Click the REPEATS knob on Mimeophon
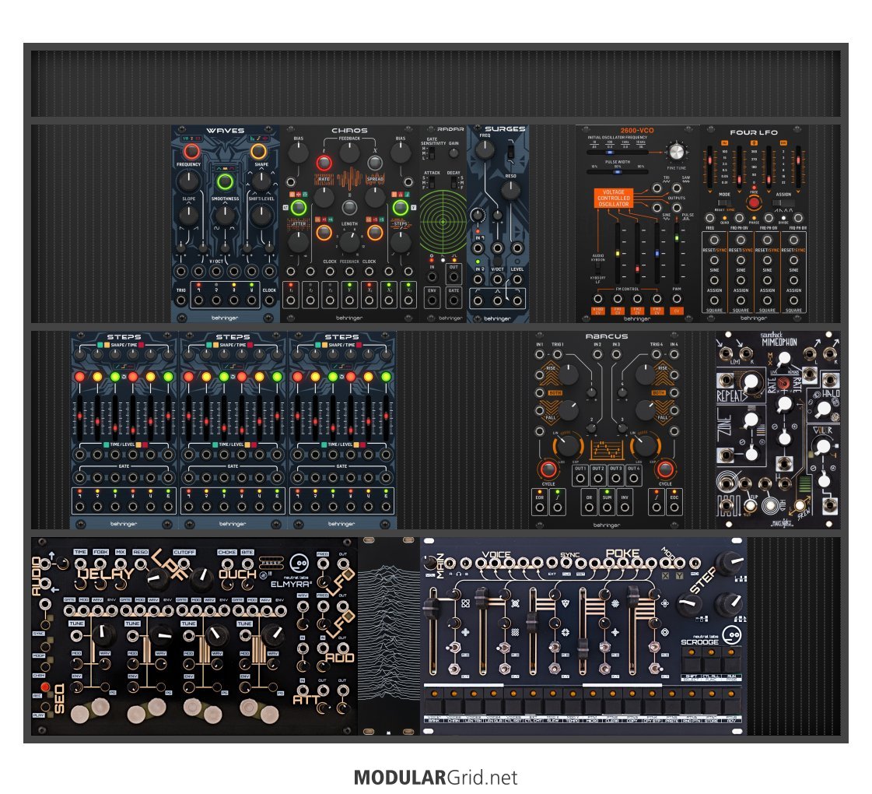 751,382
